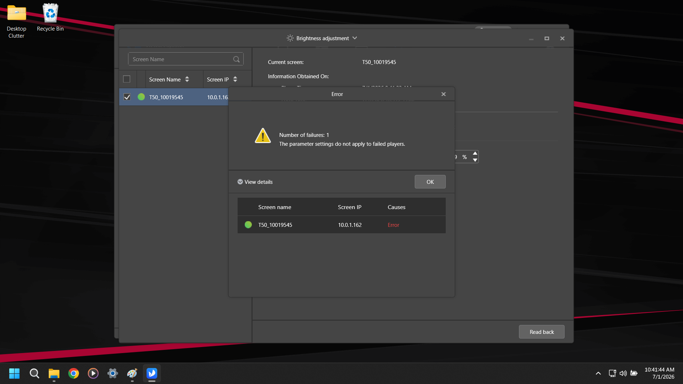Click OK in the Error dialog
This screenshot has height=384, width=683.
(430, 182)
